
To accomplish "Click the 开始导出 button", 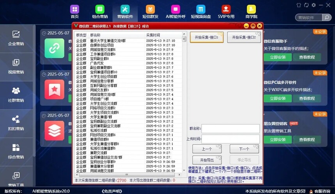I will pyautogui.click(x=207, y=160).
